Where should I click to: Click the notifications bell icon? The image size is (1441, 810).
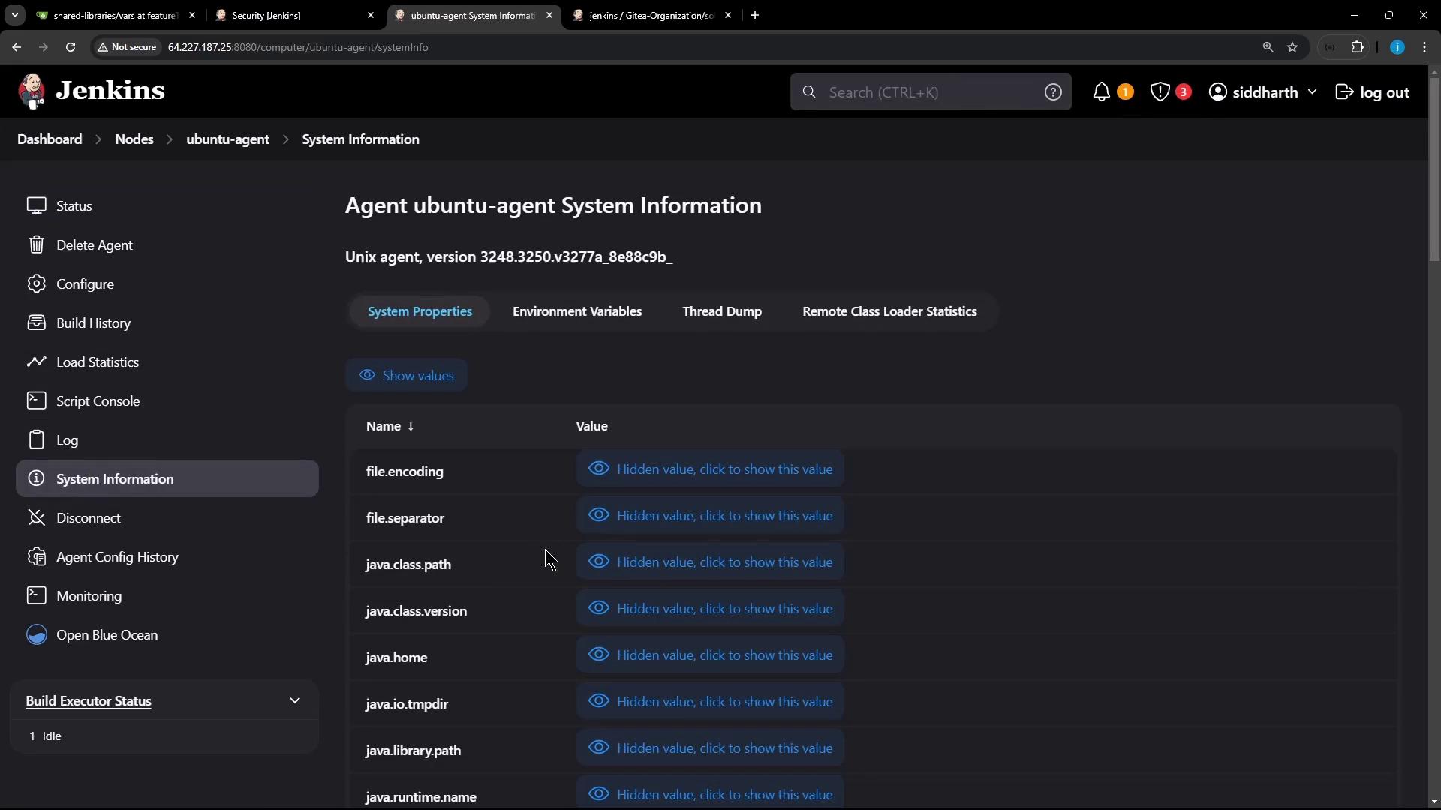pos(1101,91)
